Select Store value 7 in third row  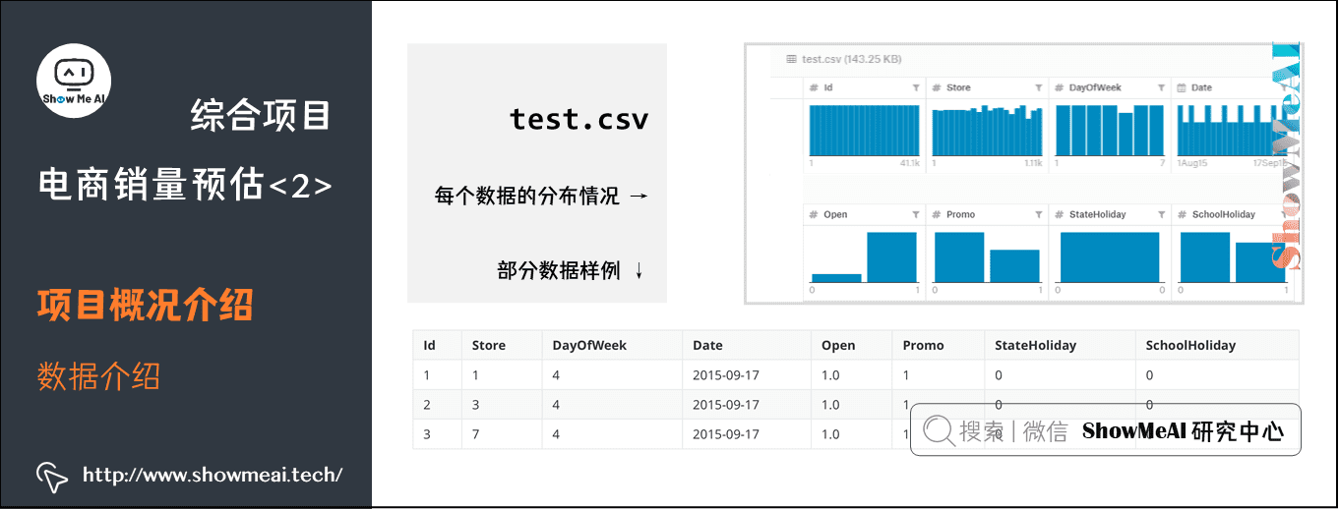tap(476, 434)
